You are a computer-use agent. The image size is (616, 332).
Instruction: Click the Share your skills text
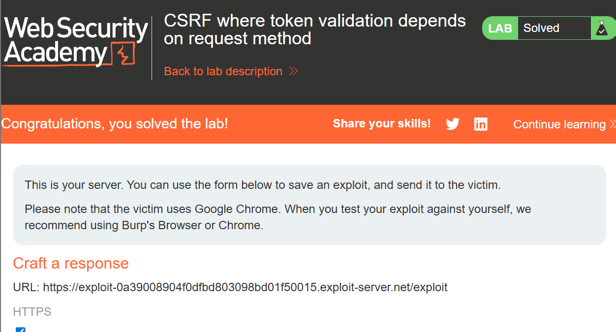(x=382, y=124)
